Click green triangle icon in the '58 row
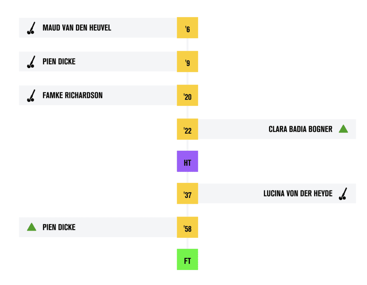 32,227
